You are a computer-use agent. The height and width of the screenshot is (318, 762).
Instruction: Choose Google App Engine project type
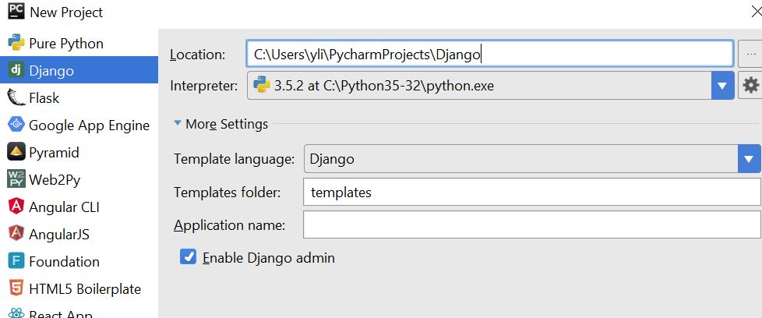[79, 125]
